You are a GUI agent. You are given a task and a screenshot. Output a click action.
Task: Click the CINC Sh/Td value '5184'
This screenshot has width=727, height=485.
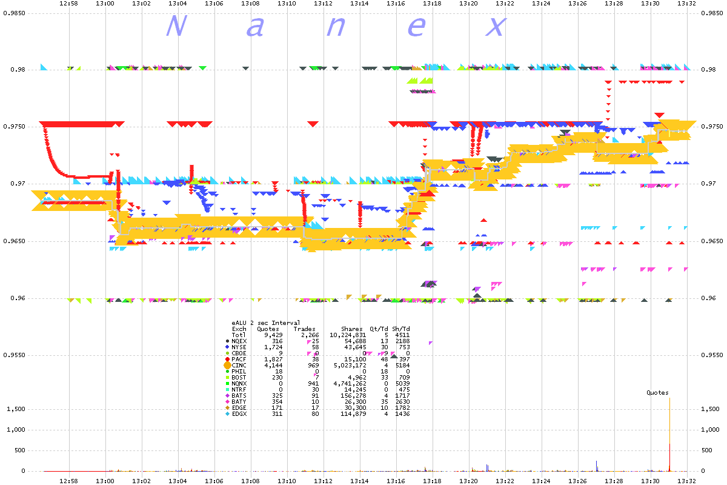(x=402, y=366)
